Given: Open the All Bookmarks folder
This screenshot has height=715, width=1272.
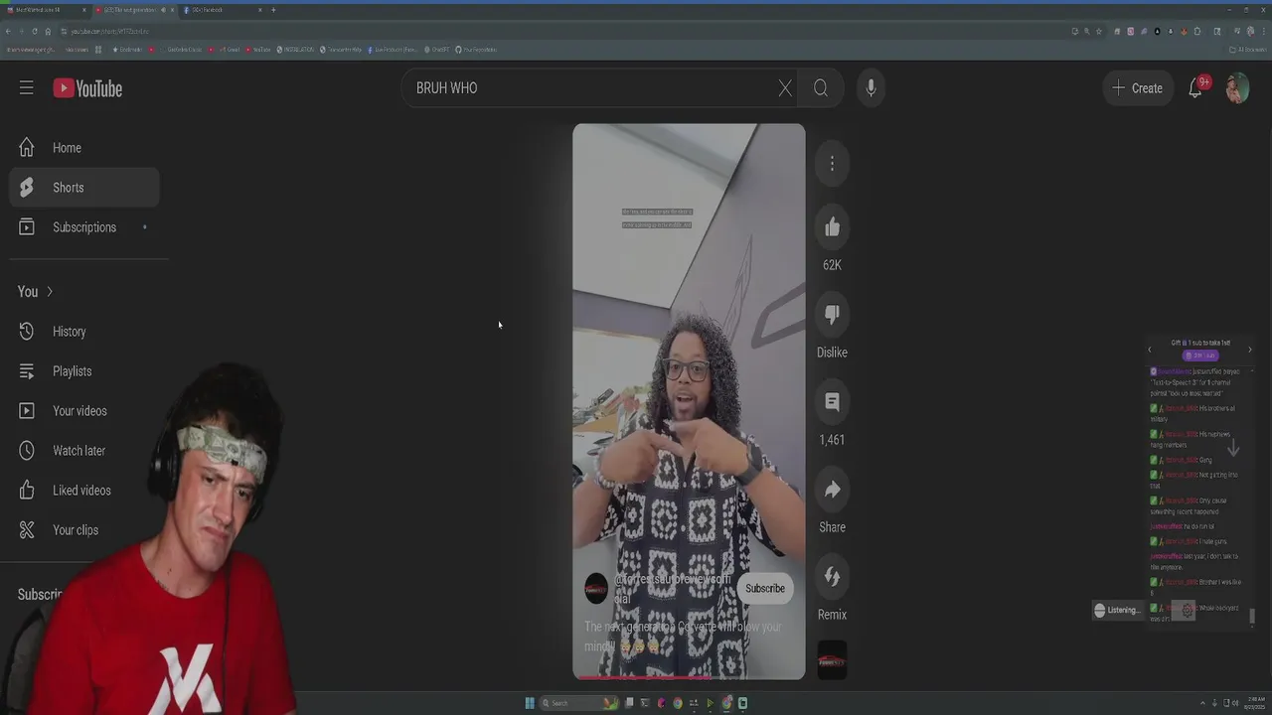Looking at the screenshot, I should coord(1248,50).
